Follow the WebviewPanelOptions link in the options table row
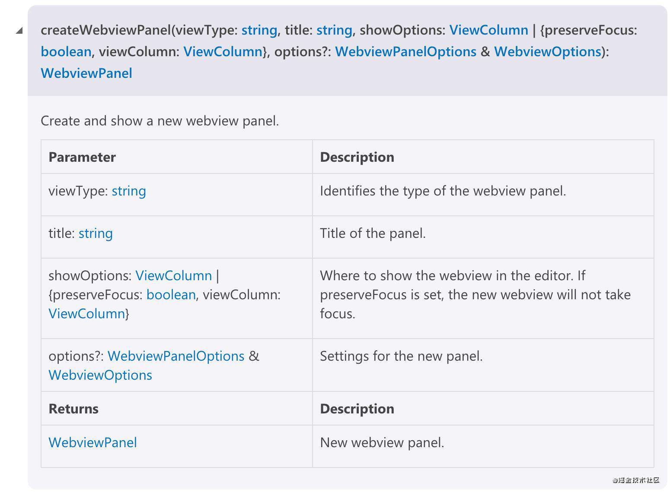 176,356
